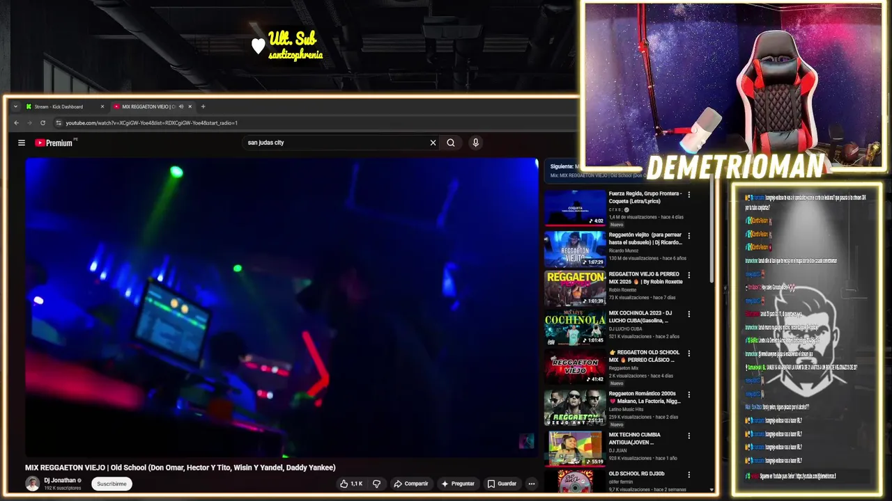Screen dimensions: 892x501
Task: Reload the page in the browser
Action: 43,123
